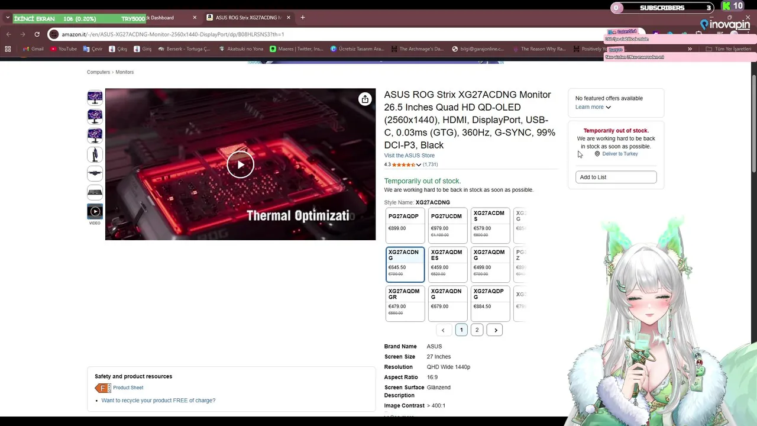Close the Dashboard tab
This screenshot has width=757, height=426.
[195, 18]
